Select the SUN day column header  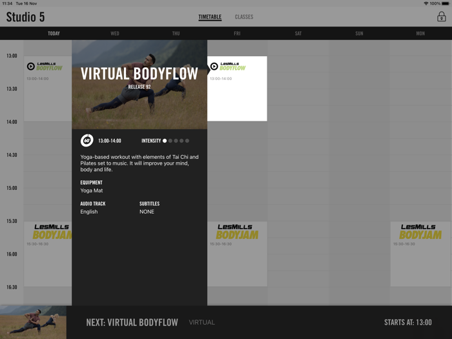tap(359, 34)
